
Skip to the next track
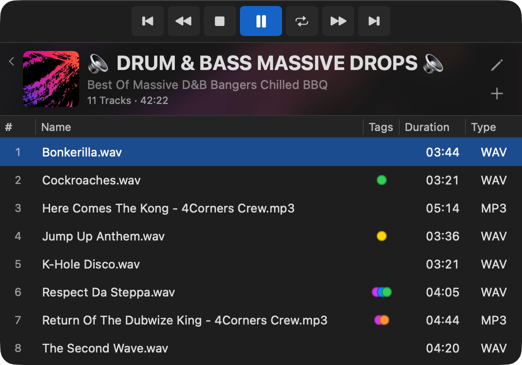[374, 21]
